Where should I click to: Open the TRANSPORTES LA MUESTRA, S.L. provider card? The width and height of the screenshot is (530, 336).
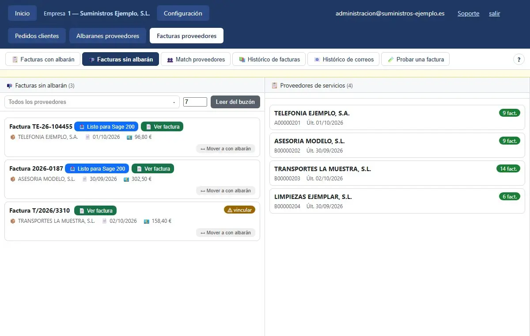(397, 173)
